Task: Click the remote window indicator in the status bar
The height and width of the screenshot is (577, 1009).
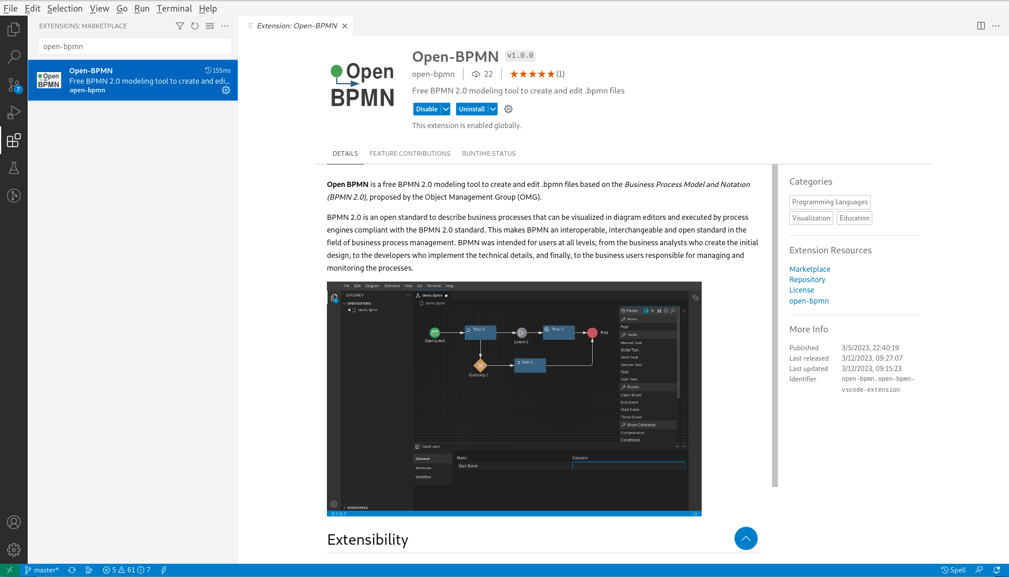Action: [10, 570]
